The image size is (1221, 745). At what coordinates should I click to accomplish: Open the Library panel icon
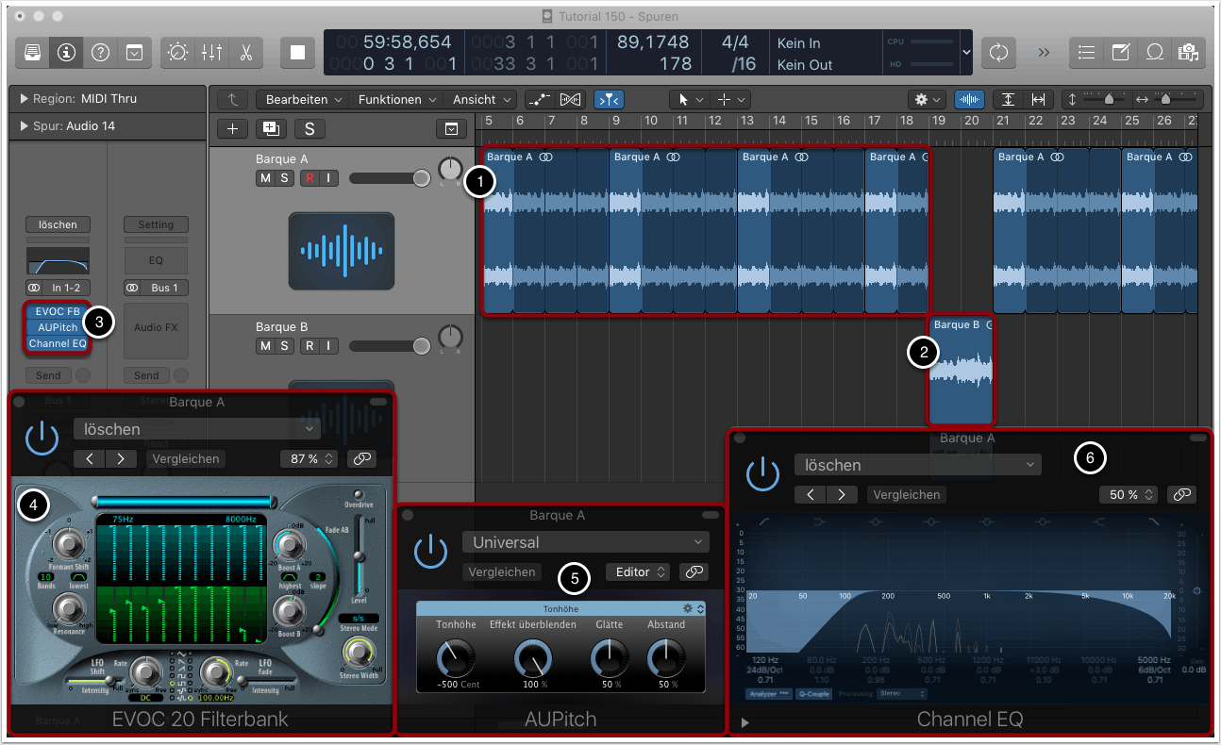coord(33,52)
